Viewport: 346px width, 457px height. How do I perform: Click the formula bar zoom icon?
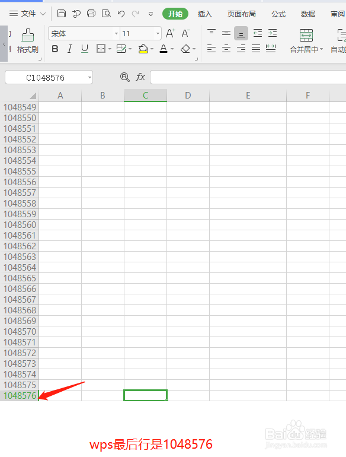(x=124, y=77)
